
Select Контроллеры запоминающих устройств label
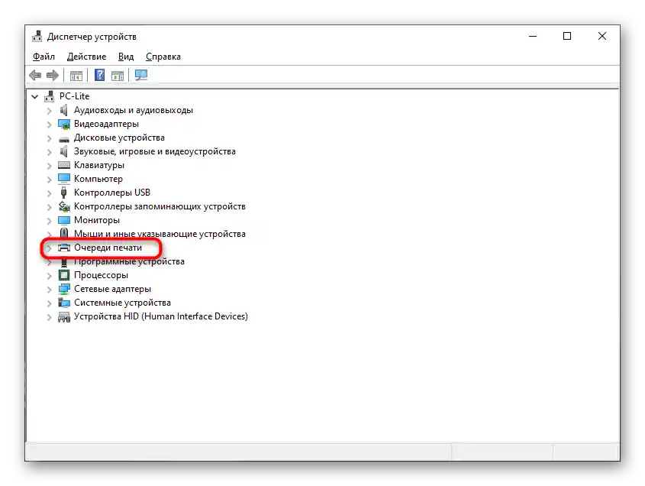[x=160, y=206]
